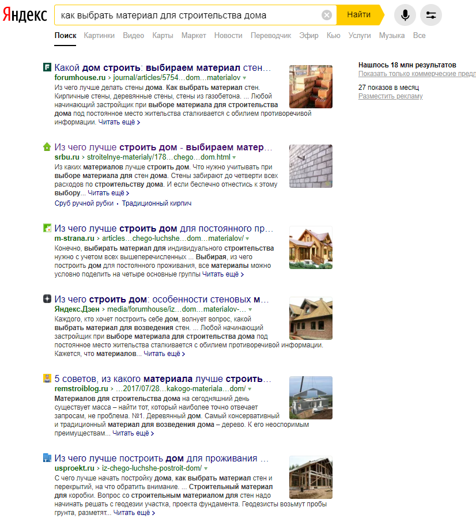Switch to the Эфир tab
476x530 pixels.
click(x=309, y=36)
